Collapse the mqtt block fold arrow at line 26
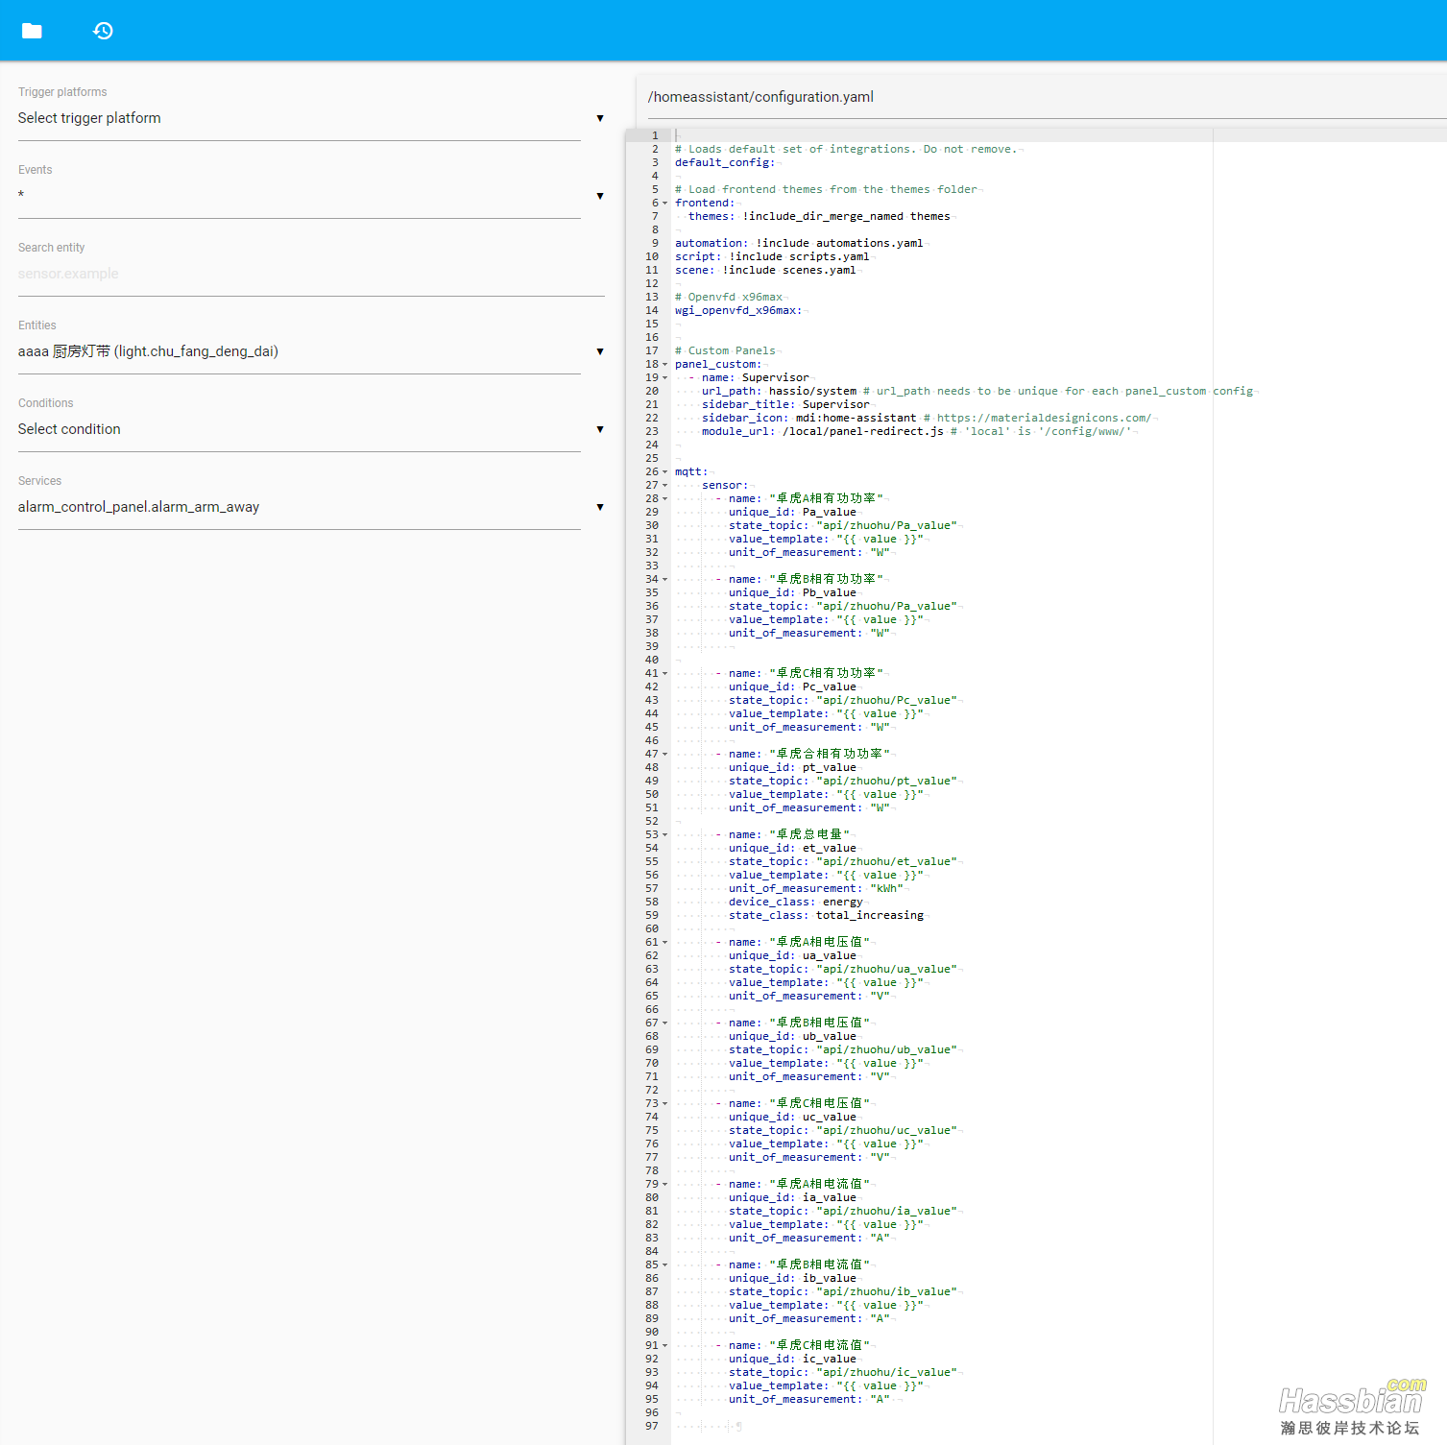1447x1445 pixels. (x=665, y=472)
